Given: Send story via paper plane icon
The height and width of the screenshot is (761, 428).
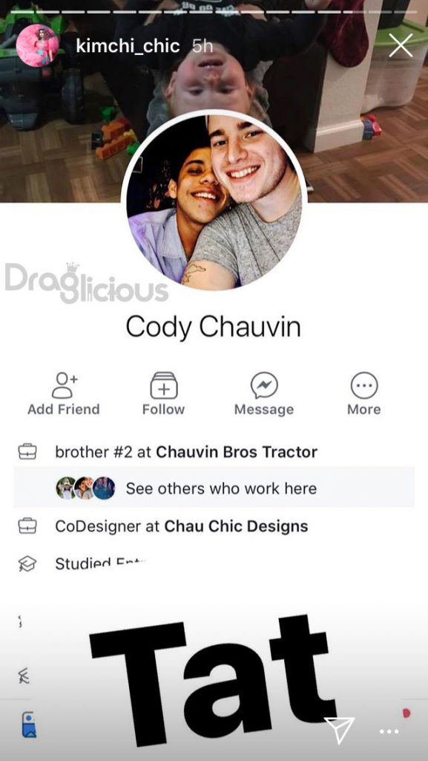Looking at the screenshot, I should click(340, 730).
